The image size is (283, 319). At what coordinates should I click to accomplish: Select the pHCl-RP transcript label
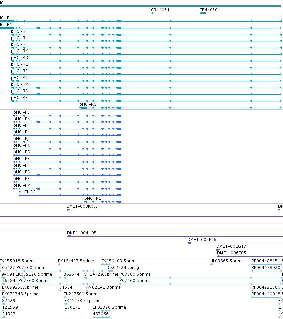pos(19,98)
